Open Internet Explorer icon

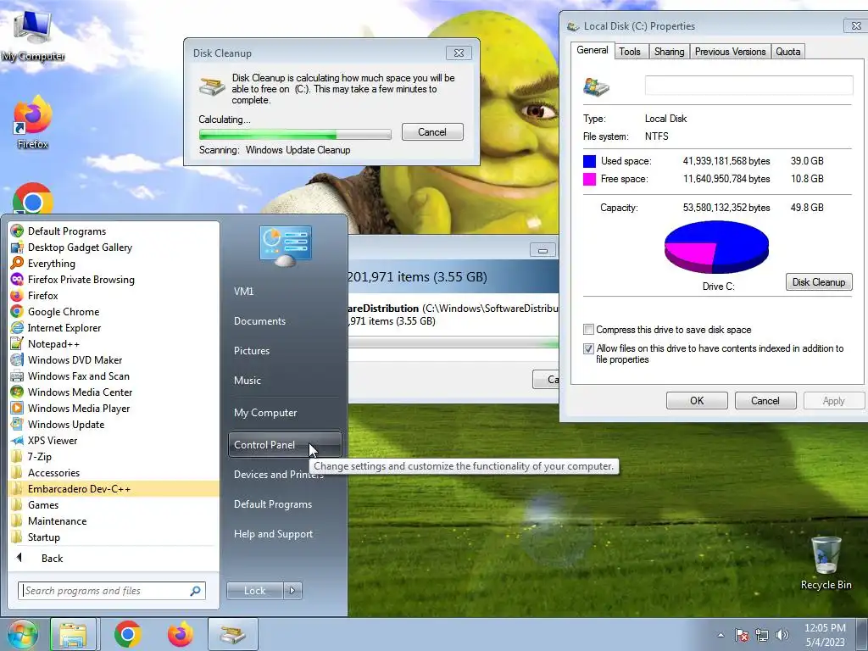[x=17, y=327]
